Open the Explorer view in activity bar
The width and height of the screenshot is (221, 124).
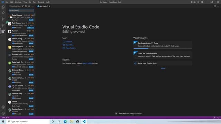pyautogui.click(x=3, y=7)
